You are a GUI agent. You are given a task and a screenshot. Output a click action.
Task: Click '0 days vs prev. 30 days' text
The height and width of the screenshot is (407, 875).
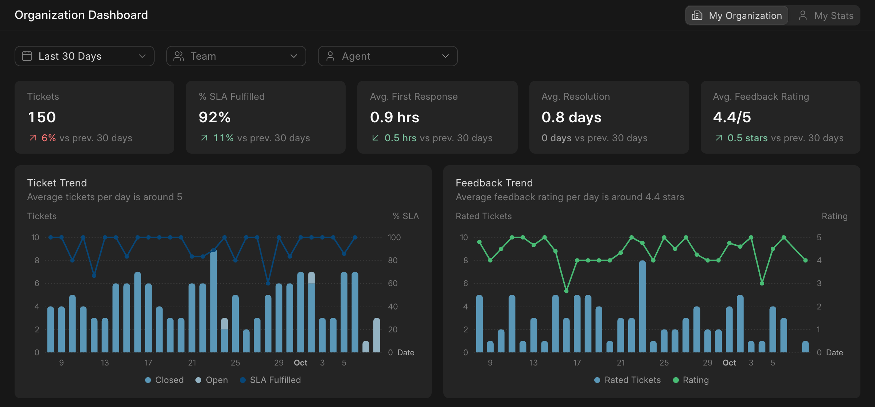tap(595, 138)
